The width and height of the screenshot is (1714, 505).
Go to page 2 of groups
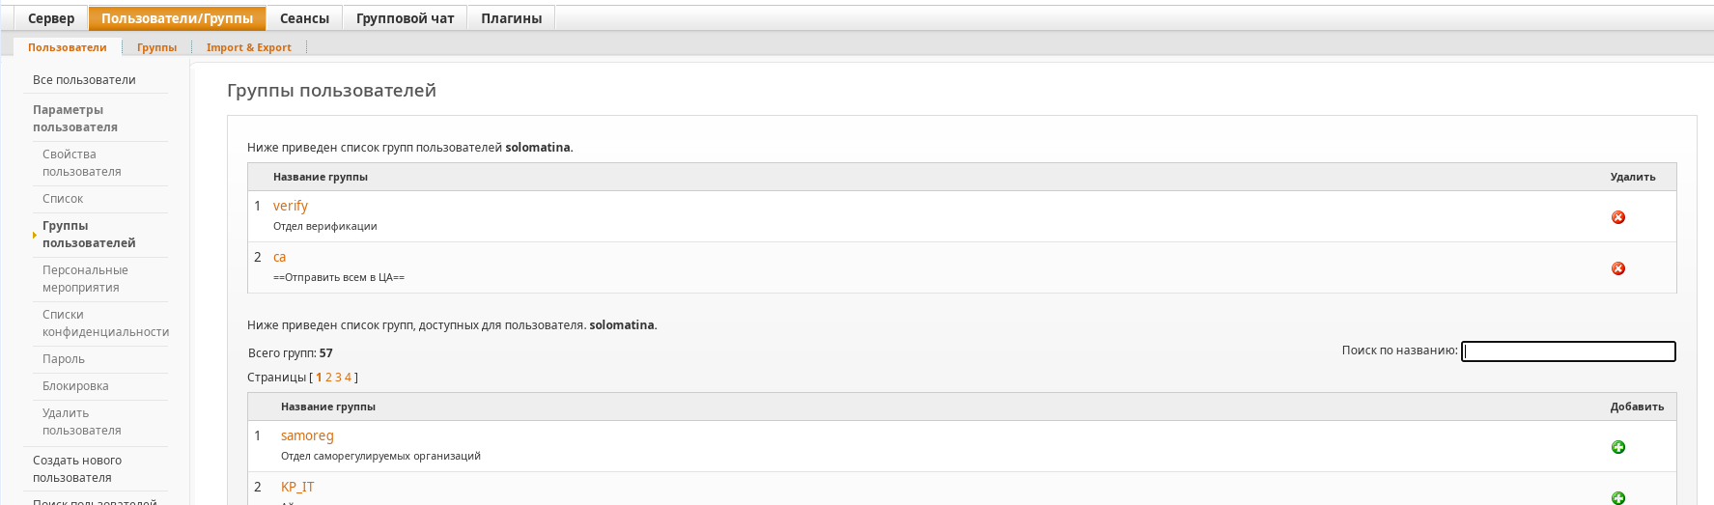pos(328,378)
